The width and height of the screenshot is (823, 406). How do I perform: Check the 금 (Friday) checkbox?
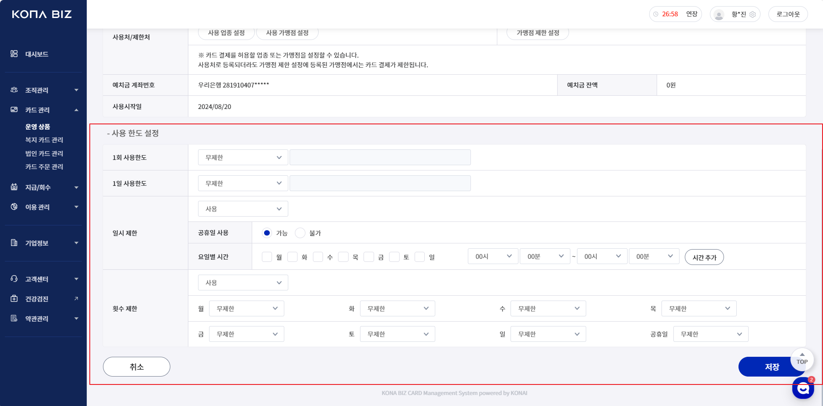click(x=369, y=257)
